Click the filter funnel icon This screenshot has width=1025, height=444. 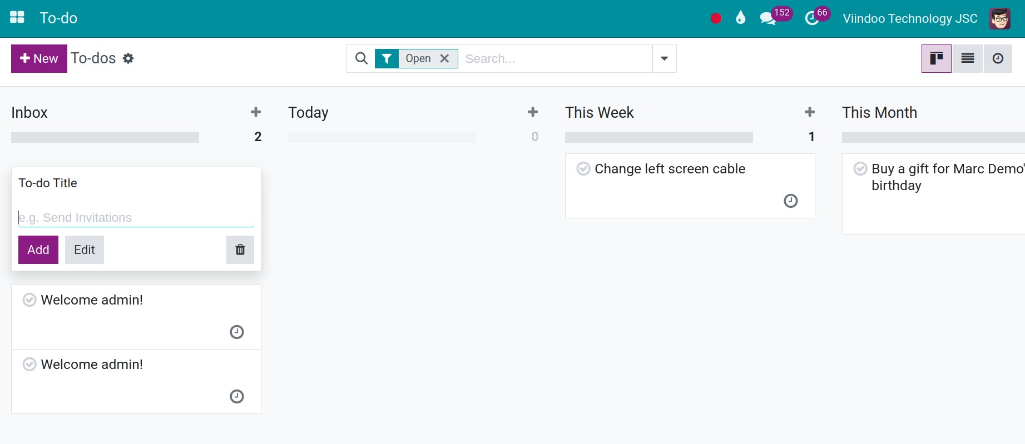point(387,58)
